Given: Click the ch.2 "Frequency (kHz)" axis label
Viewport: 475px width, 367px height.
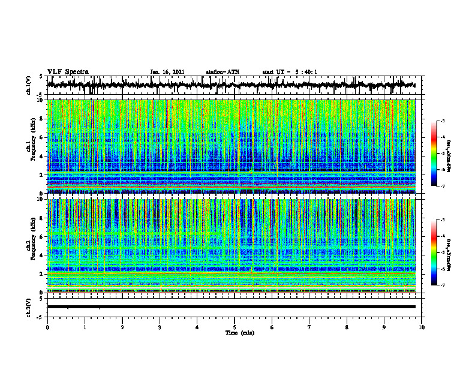Looking at the screenshot, I should (33, 239).
